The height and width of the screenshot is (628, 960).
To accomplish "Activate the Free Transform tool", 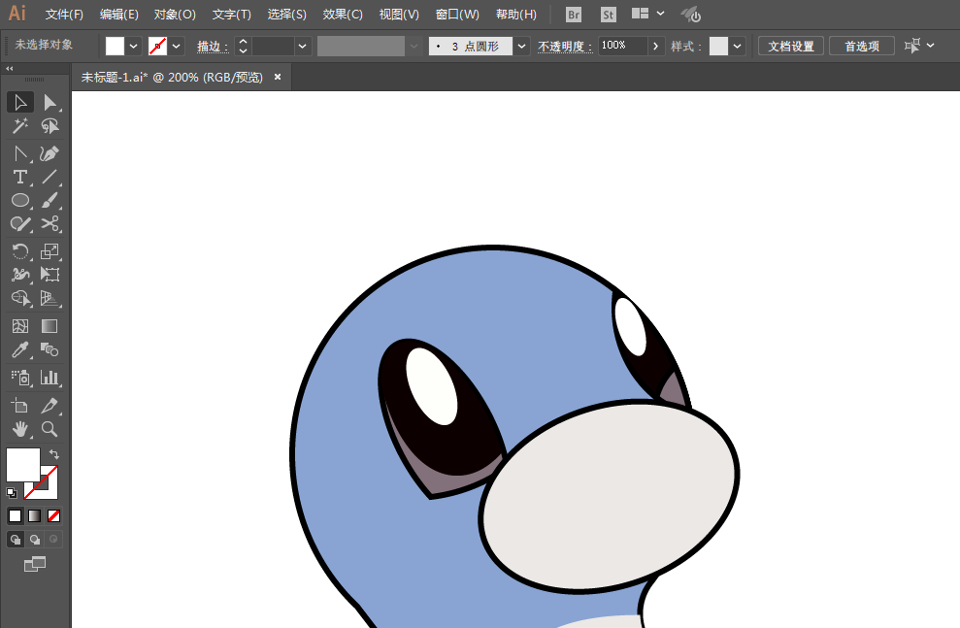I will coord(50,275).
